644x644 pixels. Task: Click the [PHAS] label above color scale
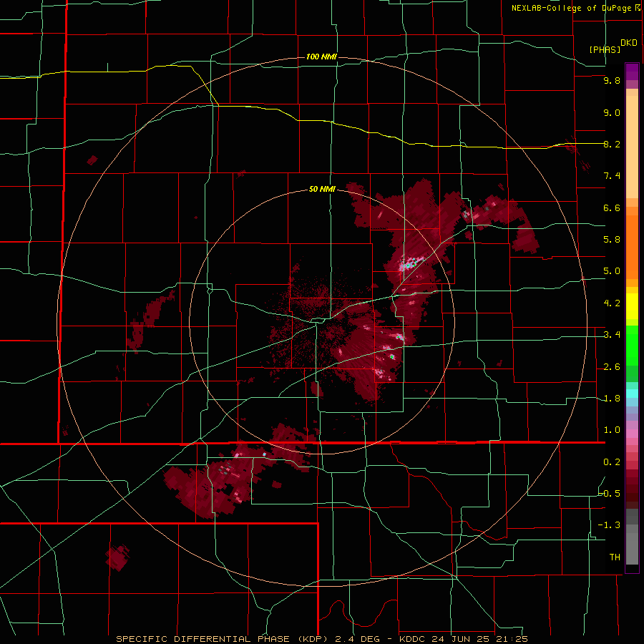(x=605, y=49)
